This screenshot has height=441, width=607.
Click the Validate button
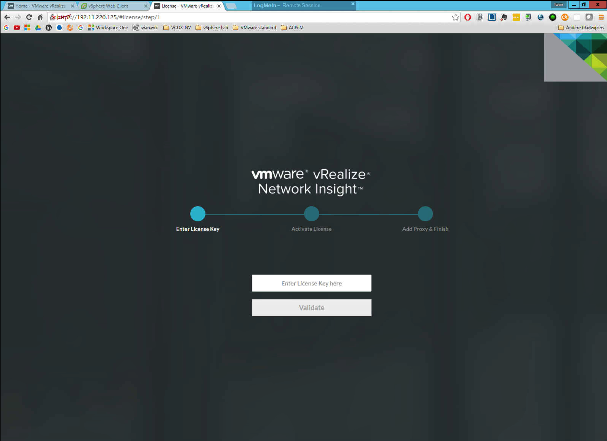tap(311, 308)
